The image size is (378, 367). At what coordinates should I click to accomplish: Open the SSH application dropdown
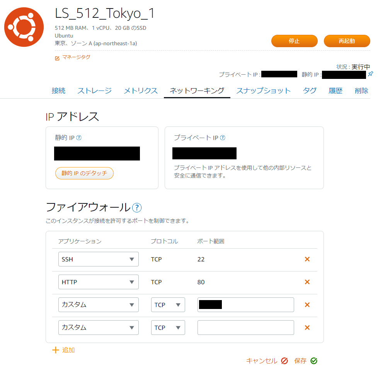[x=99, y=259]
